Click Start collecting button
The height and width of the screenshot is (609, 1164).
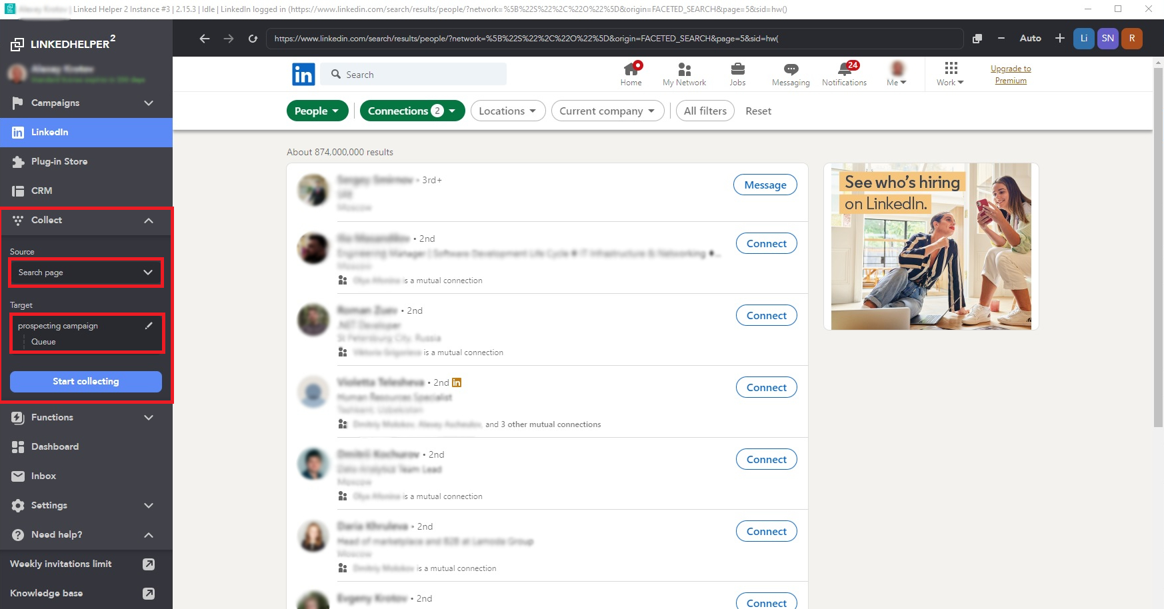click(x=86, y=381)
